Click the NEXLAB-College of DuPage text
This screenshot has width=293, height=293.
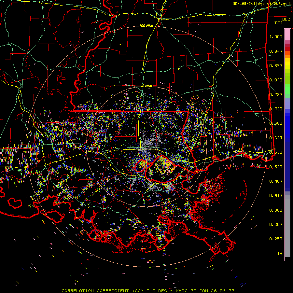click(x=260, y=4)
